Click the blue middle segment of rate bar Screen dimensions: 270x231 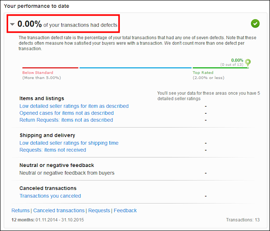[x=135, y=68]
